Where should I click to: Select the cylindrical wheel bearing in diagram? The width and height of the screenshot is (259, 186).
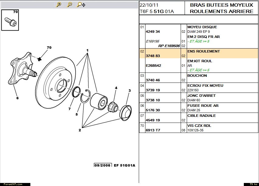(x=98, y=101)
